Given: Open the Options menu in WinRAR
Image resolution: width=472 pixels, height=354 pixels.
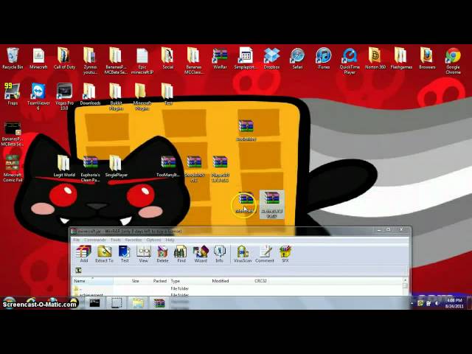Looking at the screenshot, I should pyautogui.click(x=153, y=240).
